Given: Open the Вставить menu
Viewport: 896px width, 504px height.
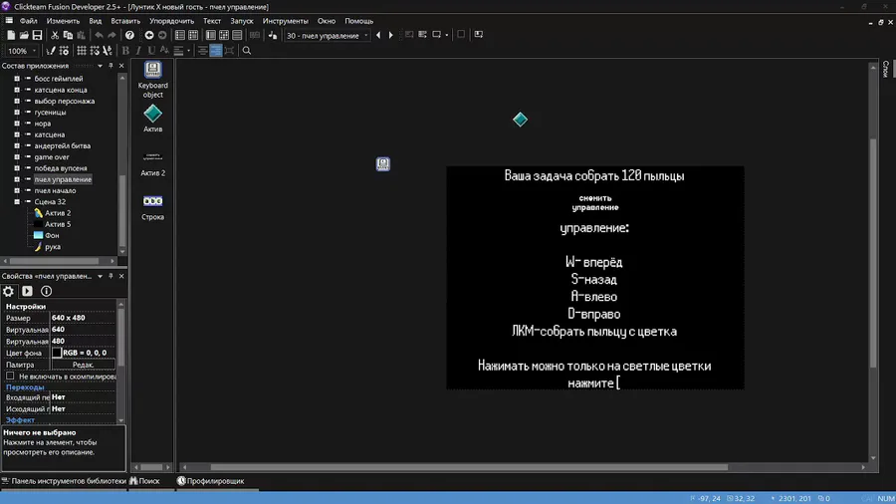Looking at the screenshot, I should click(x=125, y=21).
